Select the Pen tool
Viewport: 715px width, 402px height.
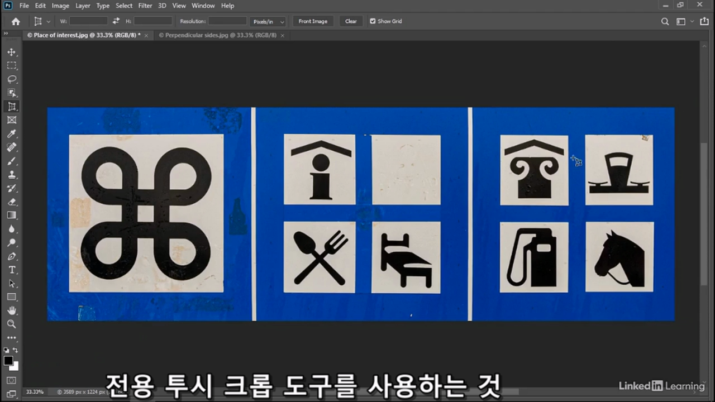tap(12, 256)
